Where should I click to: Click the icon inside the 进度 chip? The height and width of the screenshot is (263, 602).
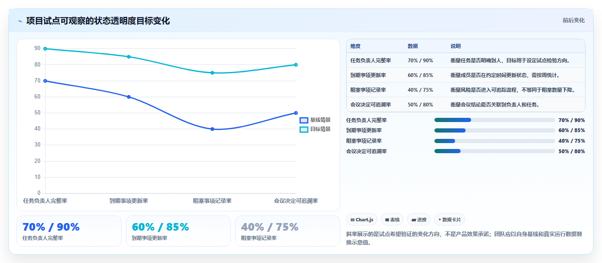(413, 220)
